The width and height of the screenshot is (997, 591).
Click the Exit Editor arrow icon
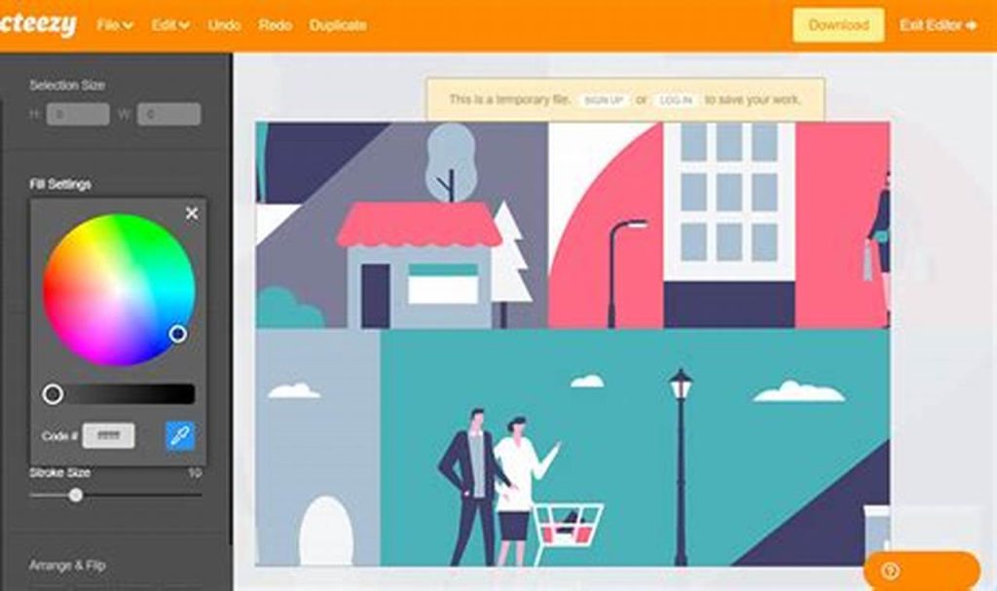[973, 25]
